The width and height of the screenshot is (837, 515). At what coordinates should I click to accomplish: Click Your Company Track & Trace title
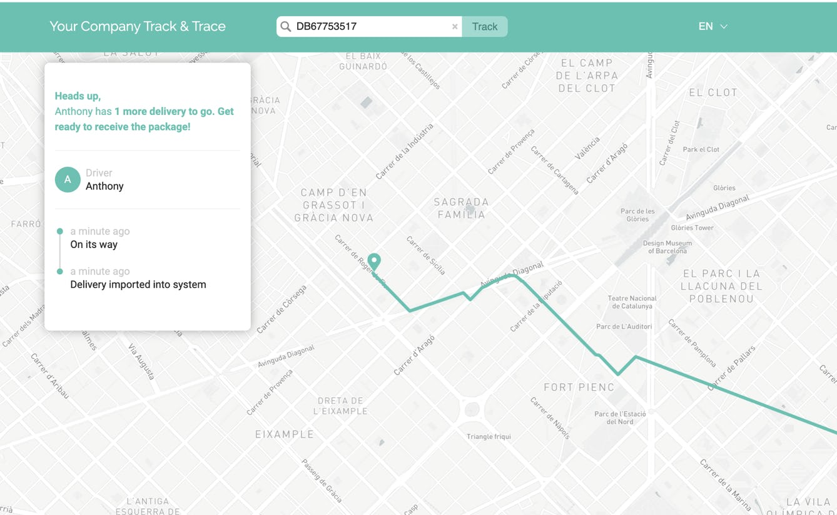coord(138,26)
